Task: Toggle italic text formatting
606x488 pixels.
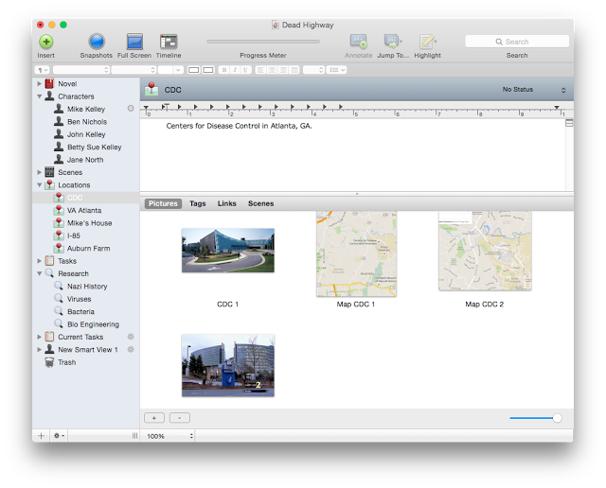Action: 235,70
